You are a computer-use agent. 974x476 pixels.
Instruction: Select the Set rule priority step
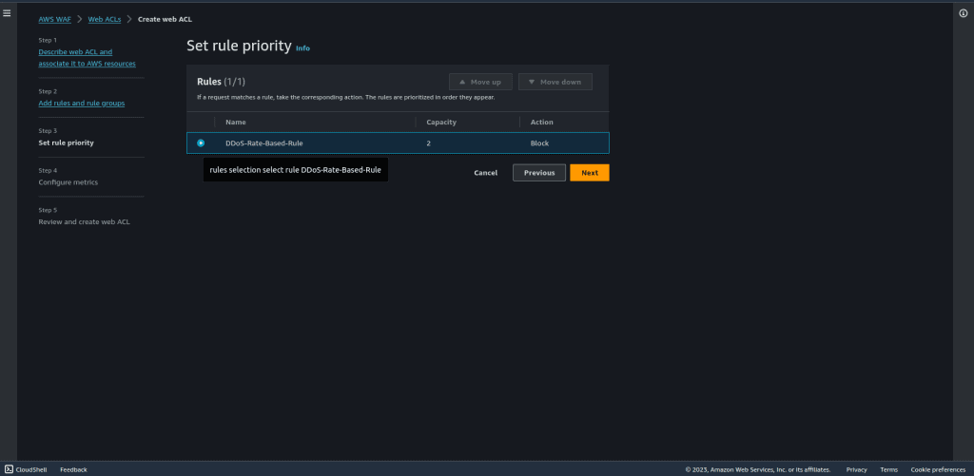67,143
